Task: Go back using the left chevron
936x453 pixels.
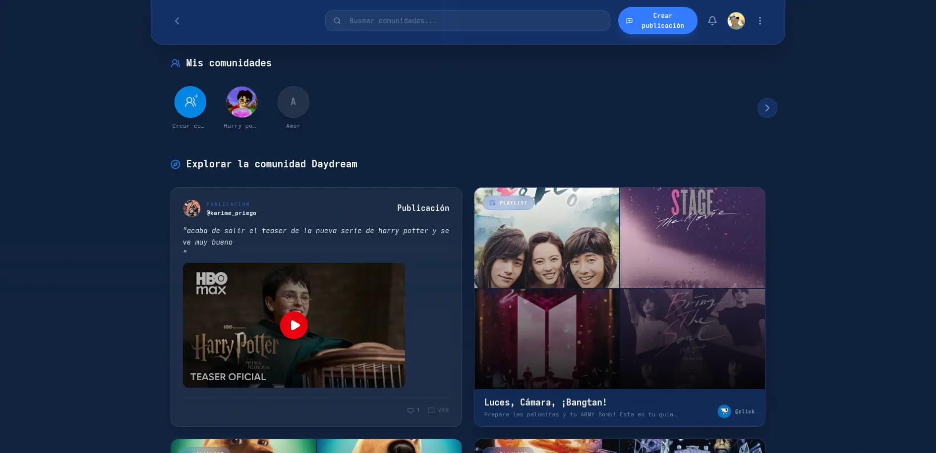Action: [x=177, y=21]
